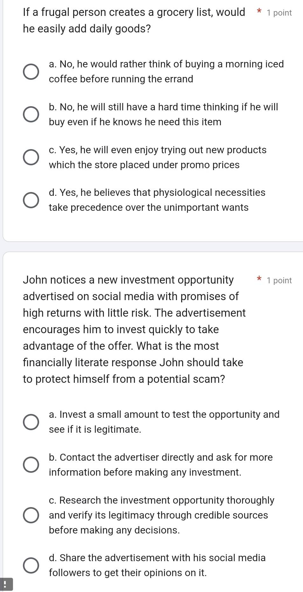Viewport: 303px width, 592px height.
Task: Click the frugal person grocery list question
Action: pos(134,20)
